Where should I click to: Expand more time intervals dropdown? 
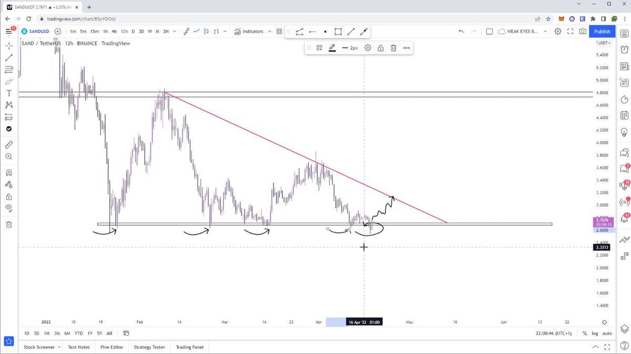174,32
